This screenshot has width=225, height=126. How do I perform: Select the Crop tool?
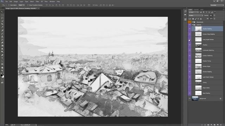pos(2,24)
